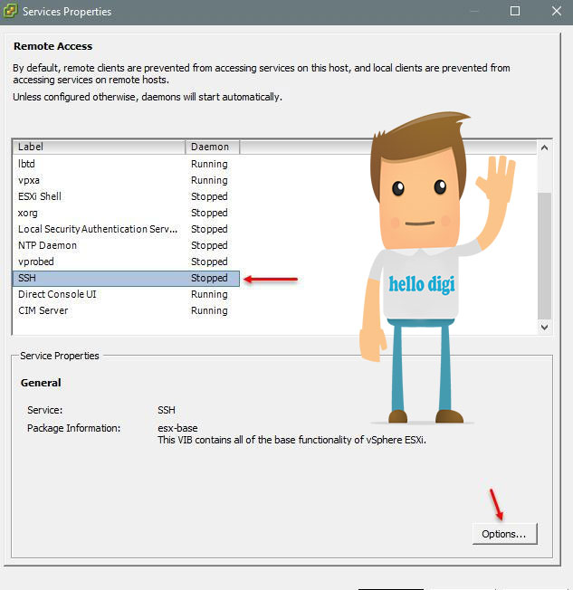Select the lbtd service row
The width and height of the screenshot is (573, 590).
[126, 164]
